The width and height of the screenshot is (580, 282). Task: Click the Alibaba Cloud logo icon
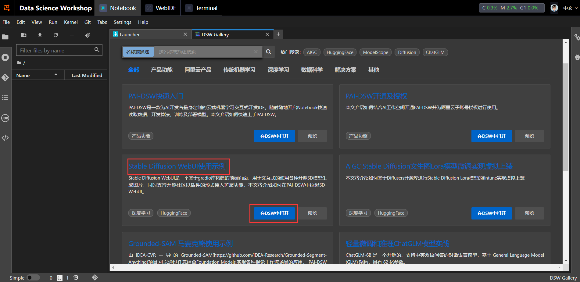point(7,8)
